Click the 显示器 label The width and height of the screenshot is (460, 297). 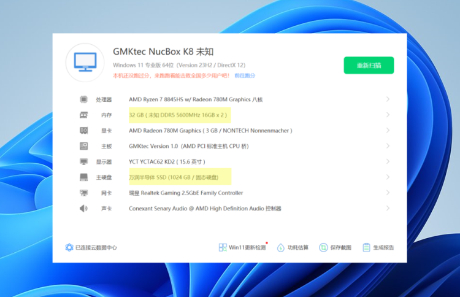click(x=104, y=162)
